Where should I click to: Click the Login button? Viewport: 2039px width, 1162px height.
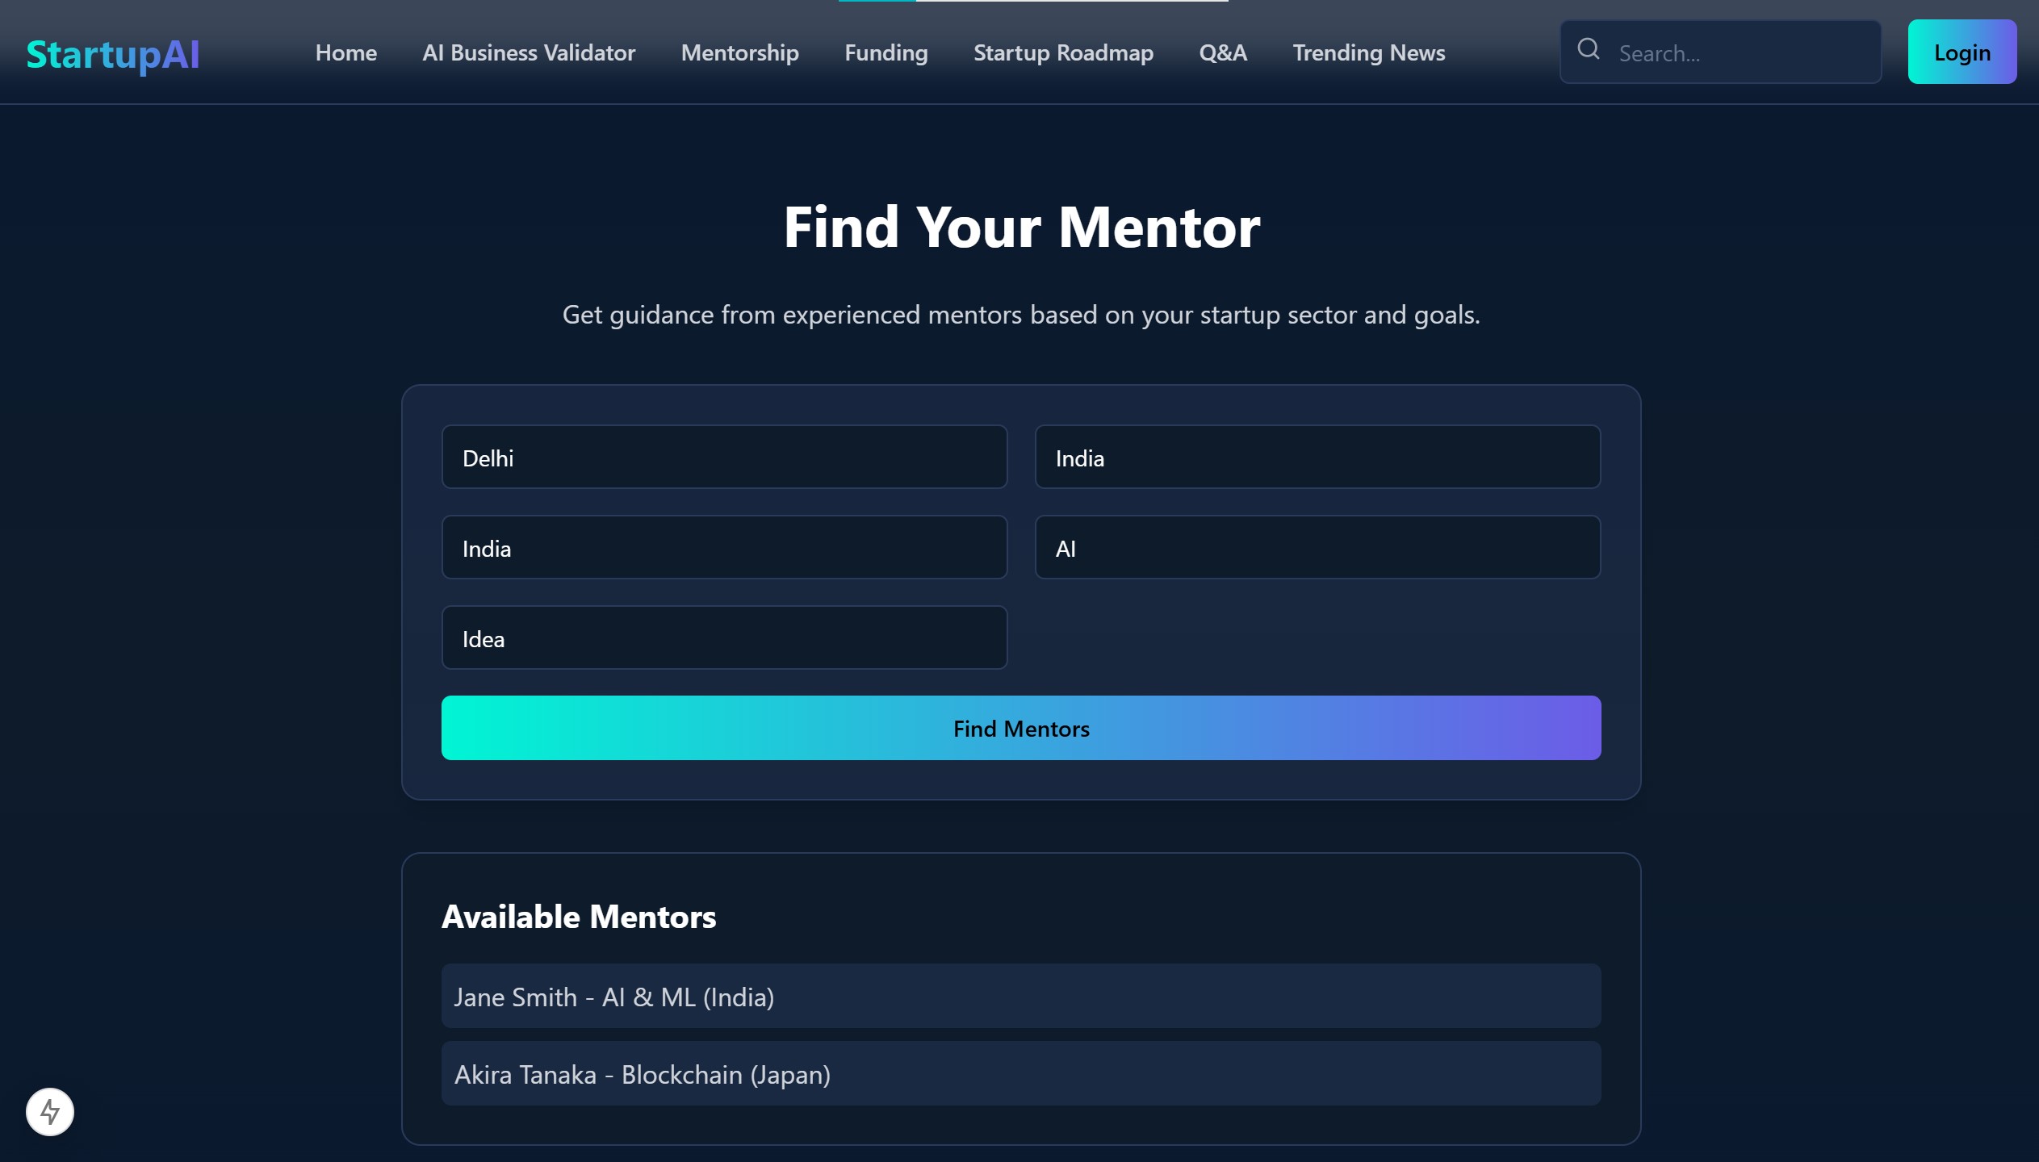(1961, 52)
